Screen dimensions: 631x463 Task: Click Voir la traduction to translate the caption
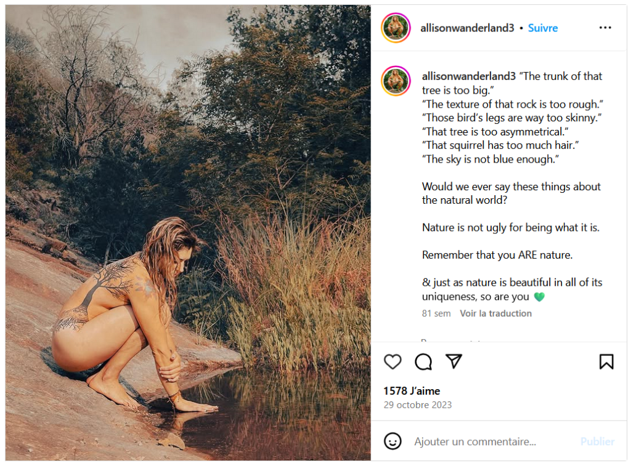pos(495,313)
